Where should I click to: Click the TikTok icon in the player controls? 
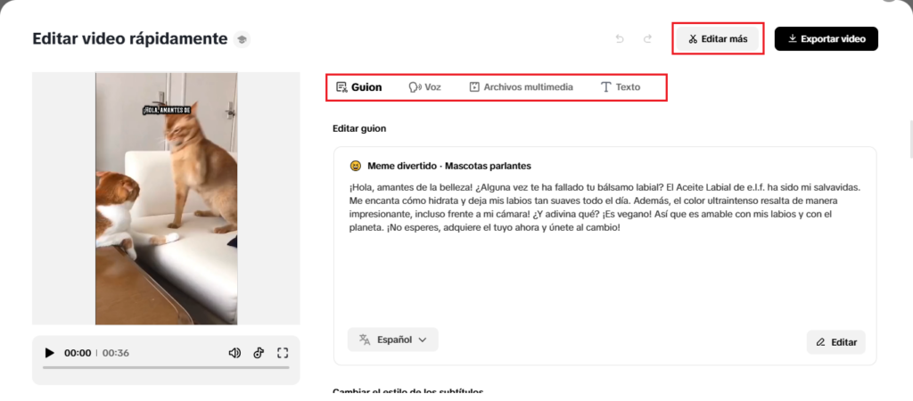[x=259, y=353]
